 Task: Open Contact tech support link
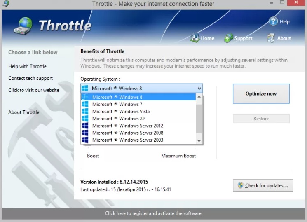(30, 78)
